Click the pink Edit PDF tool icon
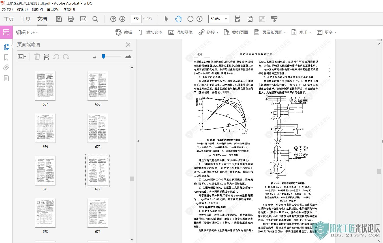 pyautogui.click(x=6, y=32)
